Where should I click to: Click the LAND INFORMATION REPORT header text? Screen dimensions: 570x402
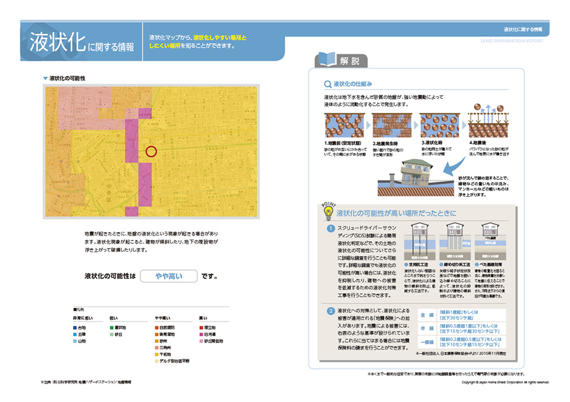[x=512, y=41]
